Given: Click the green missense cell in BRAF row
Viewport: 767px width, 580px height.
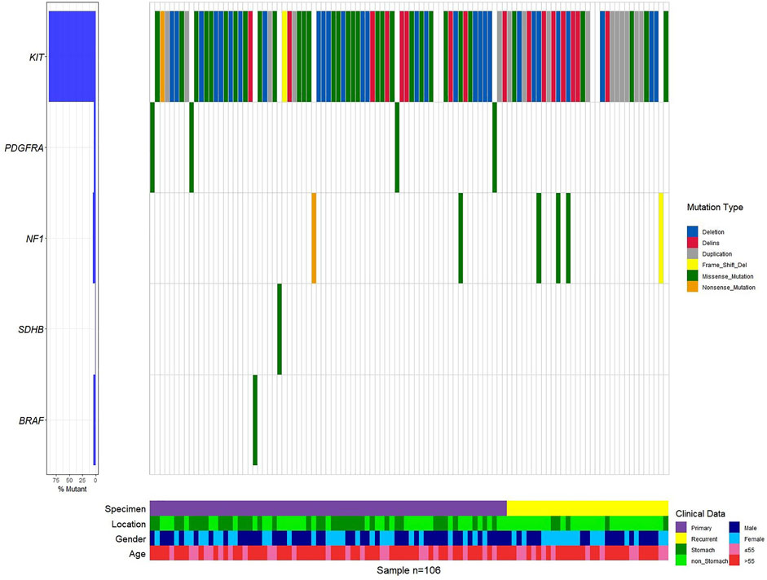Looking at the screenshot, I should click(255, 420).
